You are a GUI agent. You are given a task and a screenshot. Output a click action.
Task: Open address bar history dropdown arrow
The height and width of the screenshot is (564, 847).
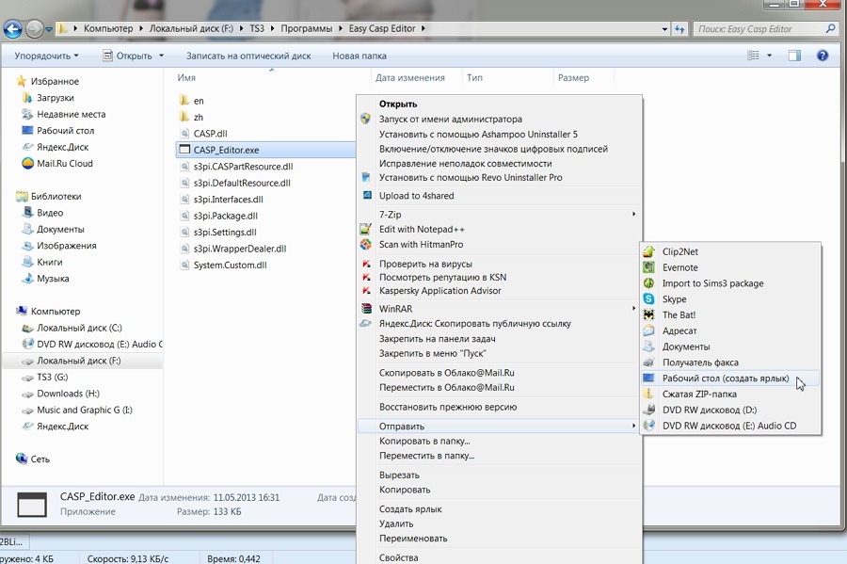point(665,29)
